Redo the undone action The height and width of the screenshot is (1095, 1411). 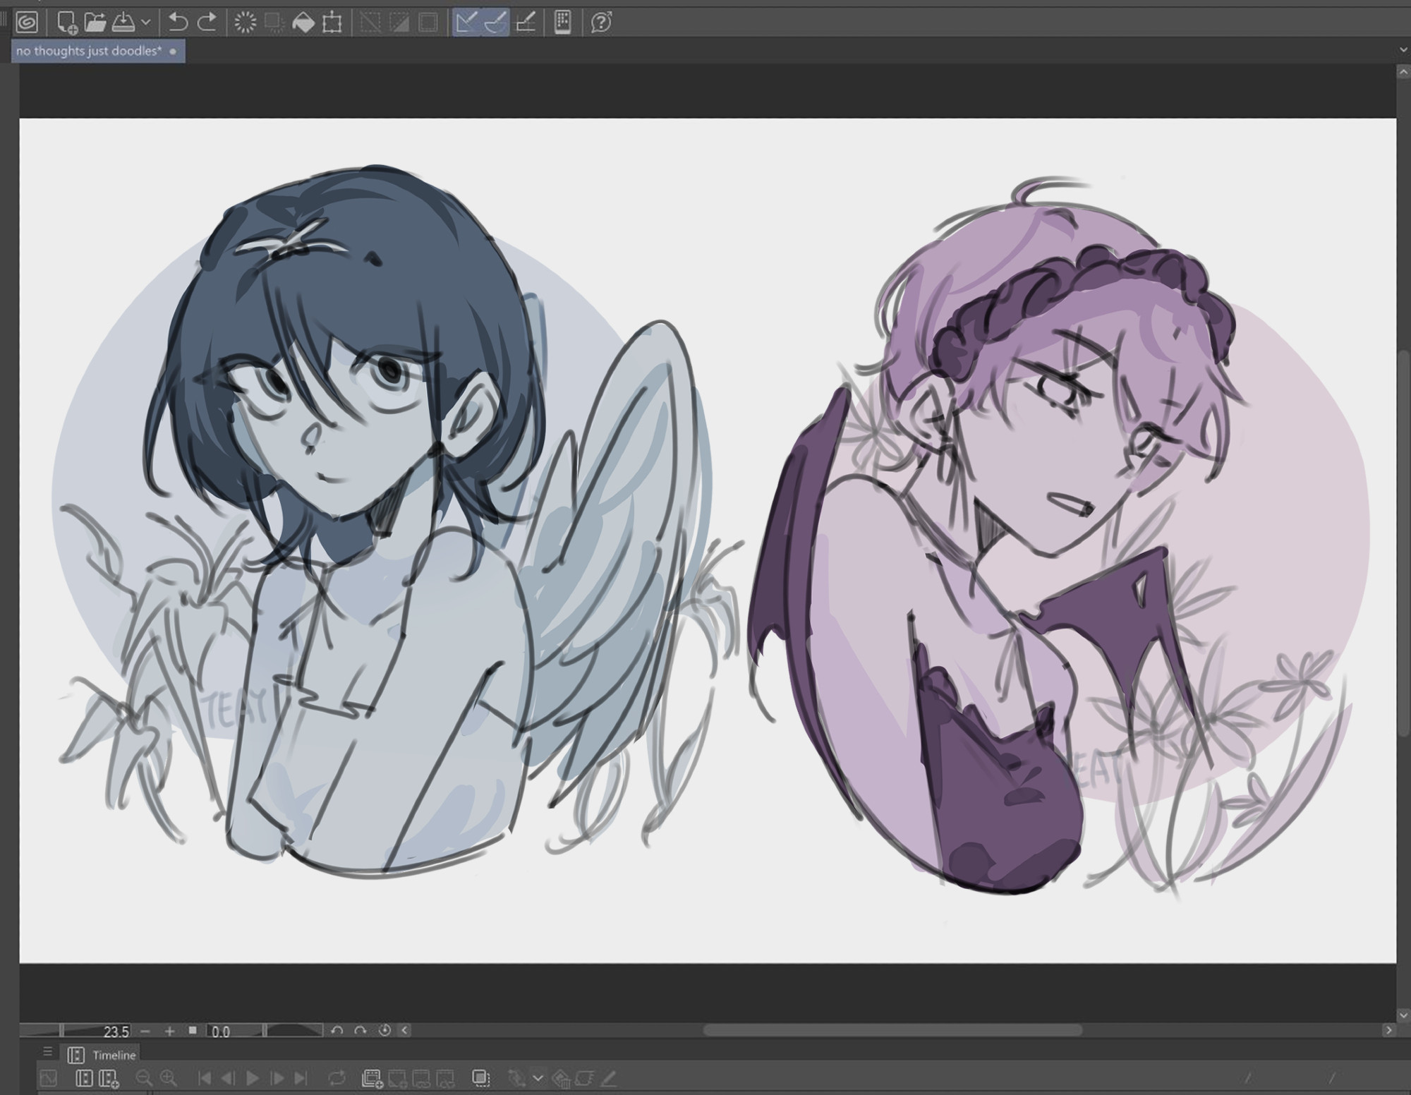(207, 23)
